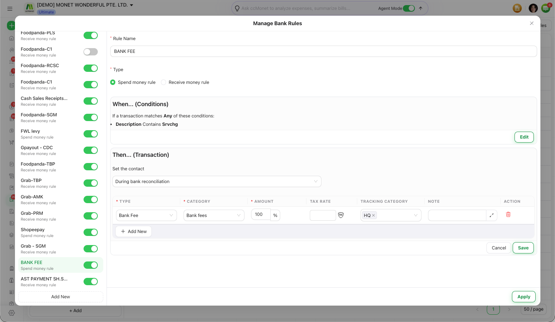Image resolution: width=555 pixels, height=322 pixels.
Task: Click the Cancel button
Action: point(499,248)
